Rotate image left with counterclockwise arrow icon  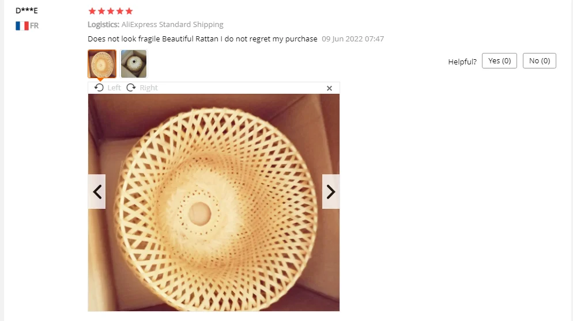tap(99, 87)
